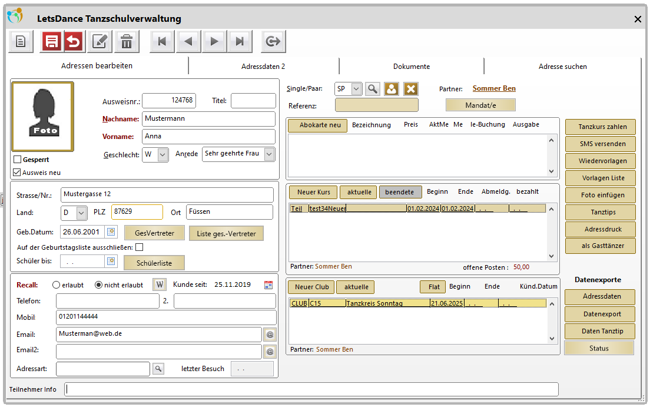This screenshot has width=650, height=407.
Task: Click Abokarte neu button
Action: (x=317, y=125)
